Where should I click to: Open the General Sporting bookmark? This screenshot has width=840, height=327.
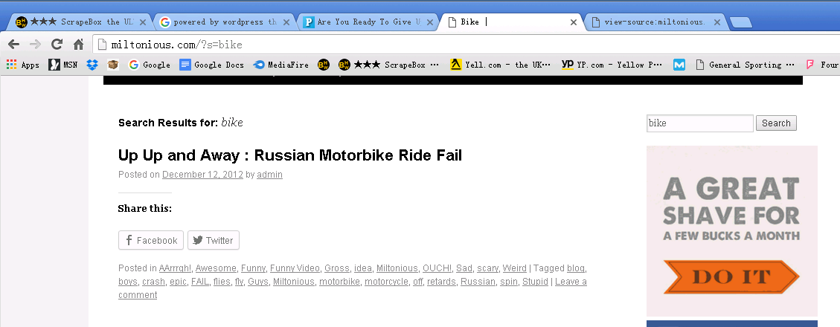(x=745, y=65)
